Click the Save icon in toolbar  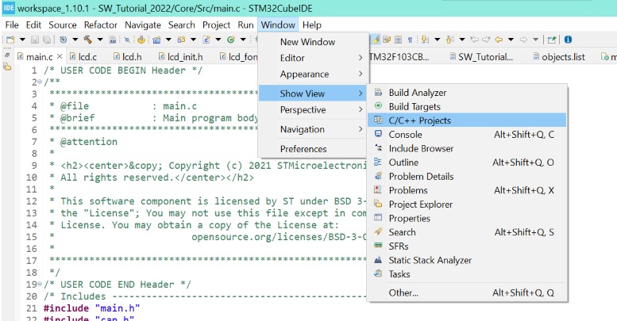(36, 40)
